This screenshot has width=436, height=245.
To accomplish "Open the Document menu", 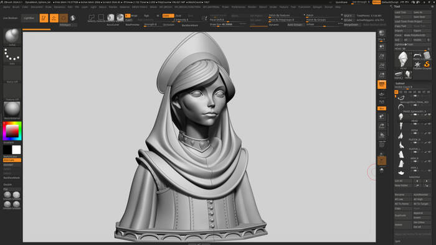I will (37, 7).
